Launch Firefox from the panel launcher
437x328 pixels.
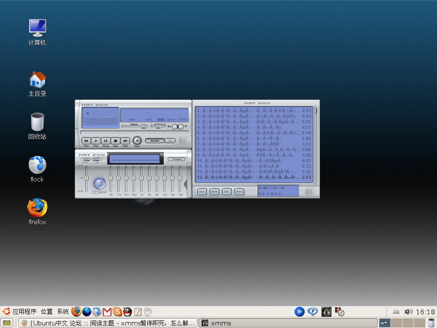(76, 311)
